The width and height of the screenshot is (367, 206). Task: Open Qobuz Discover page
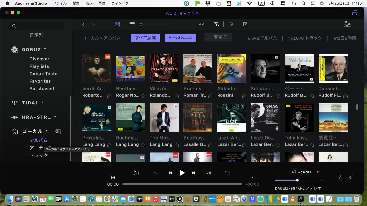(40, 59)
